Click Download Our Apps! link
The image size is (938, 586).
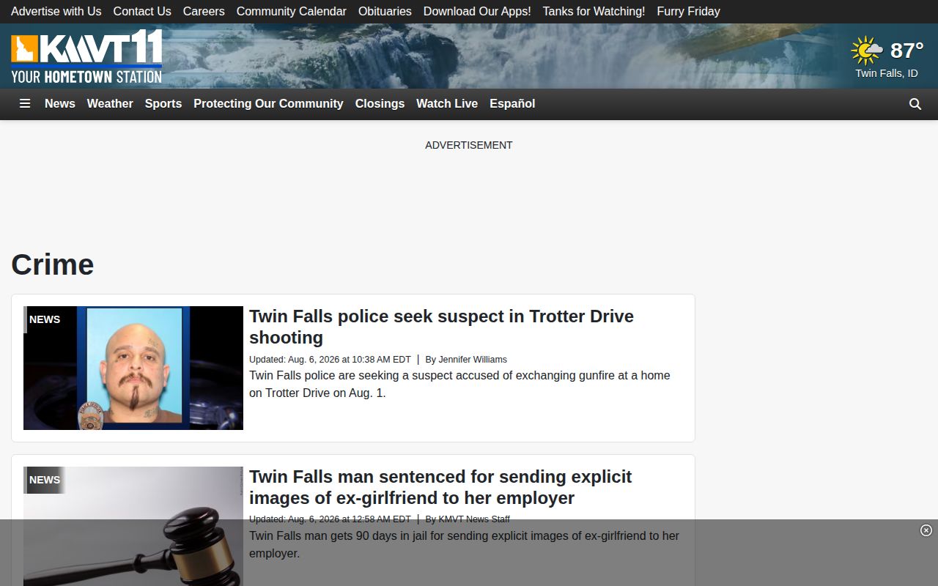coord(477,12)
